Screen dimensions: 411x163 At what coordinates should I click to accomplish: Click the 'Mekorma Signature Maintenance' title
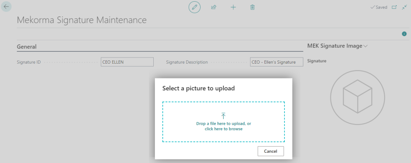pyautogui.click(x=81, y=20)
